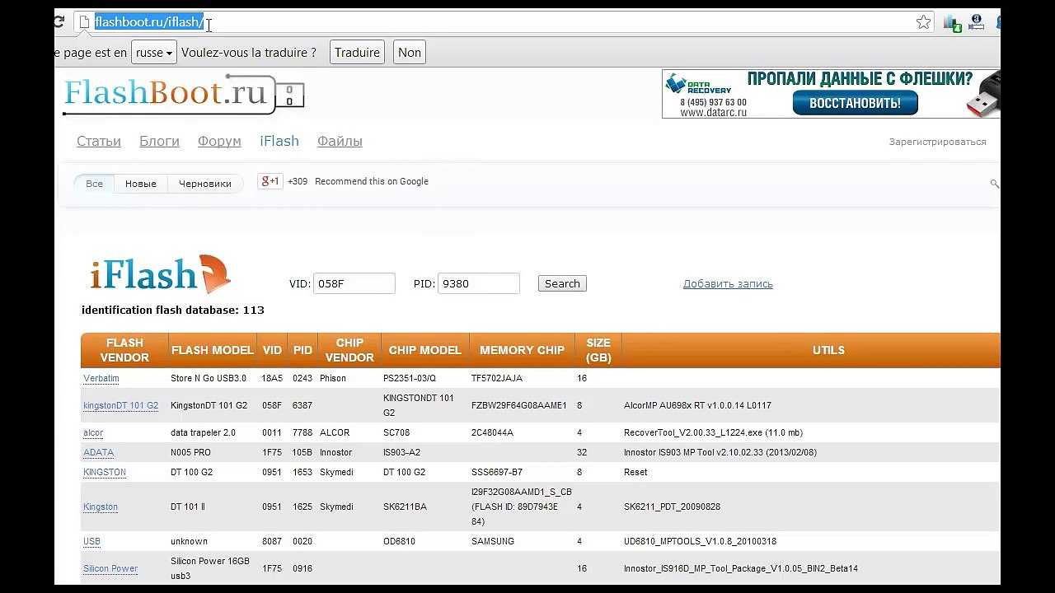This screenshot has height=593, width=1055.
Task: Click the 'AlcorMP AU698x RT v1.0.0.14 L0117' utility text
Action: [697, 405]
